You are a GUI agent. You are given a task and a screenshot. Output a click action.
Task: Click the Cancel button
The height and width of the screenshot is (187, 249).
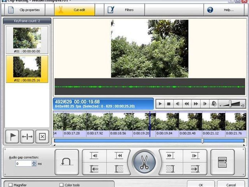click(x=231, y=184)
